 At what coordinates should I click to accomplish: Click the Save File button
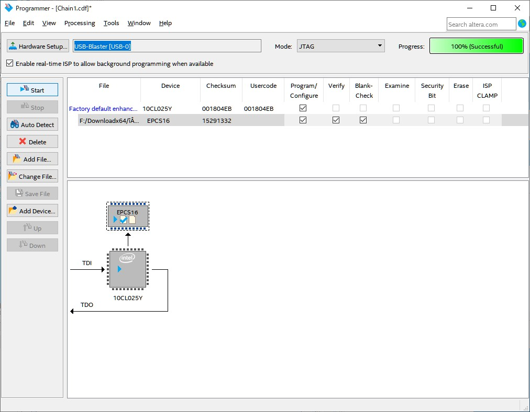tap(32, 193)
